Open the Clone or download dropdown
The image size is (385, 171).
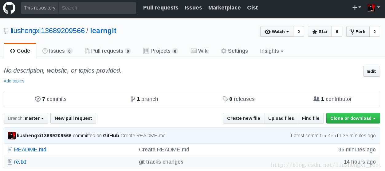353,118
